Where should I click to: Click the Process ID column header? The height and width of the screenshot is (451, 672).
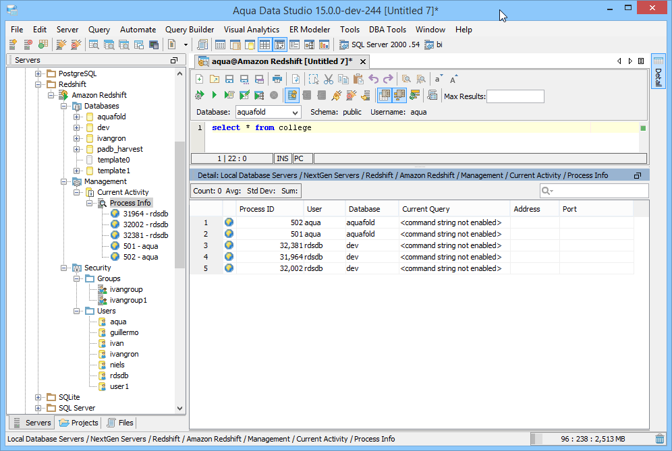click(270, 209)
